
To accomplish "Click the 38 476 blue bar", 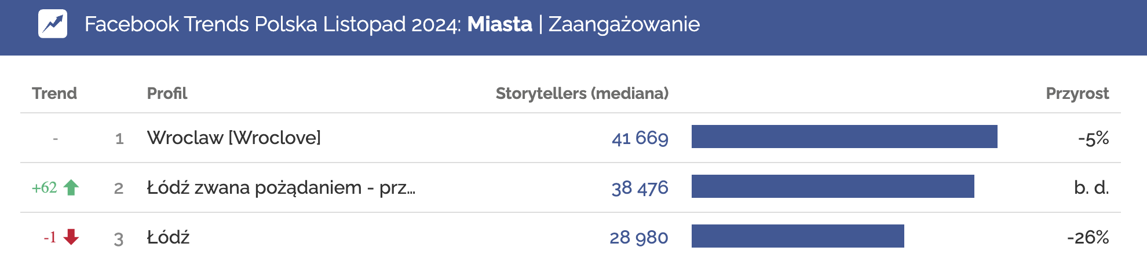I will 832,186.
